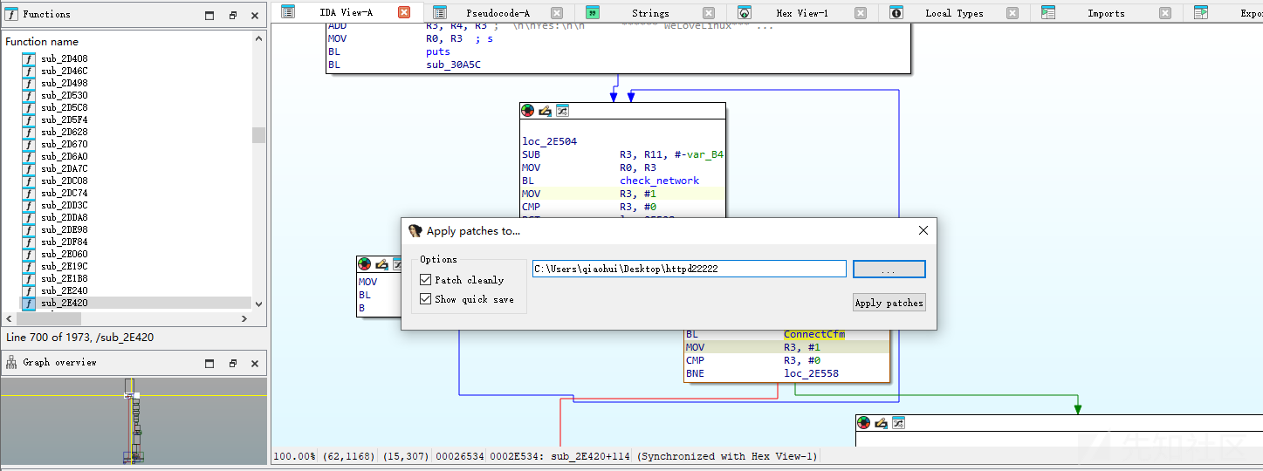Switch to the Hex View-1 tab
This screenshot has height=471, width=1263.
802,13
